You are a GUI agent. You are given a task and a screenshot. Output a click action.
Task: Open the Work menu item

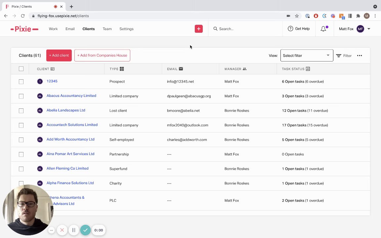(53, 29)
